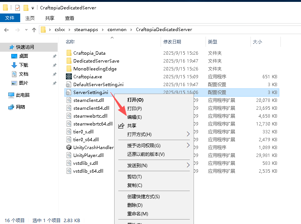Open Downloads in the quick access sidebar

tap(23, 65)
